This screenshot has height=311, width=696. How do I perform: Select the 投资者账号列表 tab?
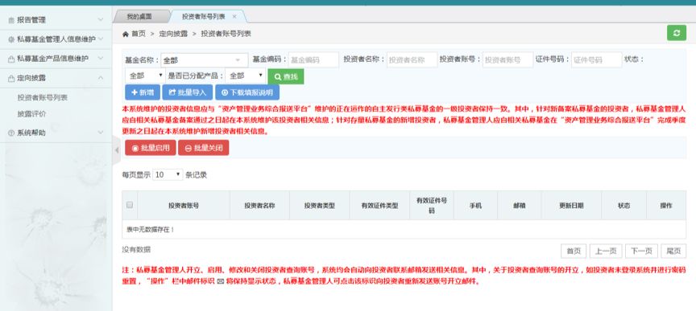[203, 16]
